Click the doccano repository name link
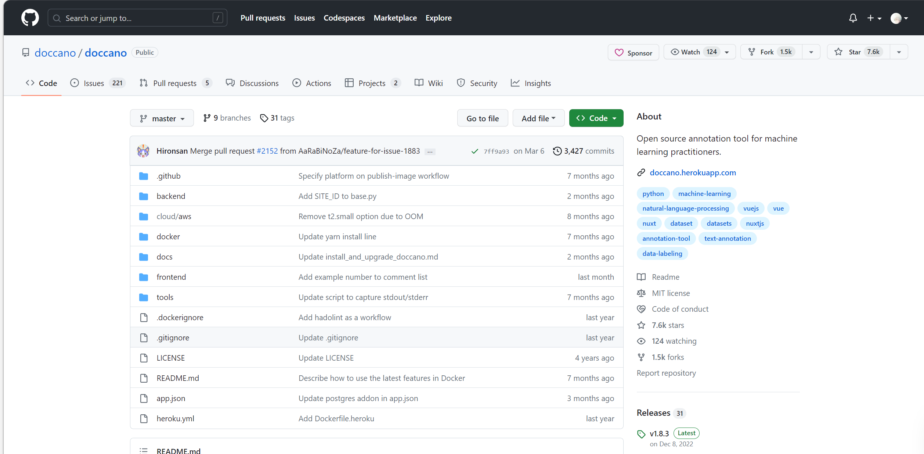This screenshot has height=454, width=924. click(x=106, y=53)
